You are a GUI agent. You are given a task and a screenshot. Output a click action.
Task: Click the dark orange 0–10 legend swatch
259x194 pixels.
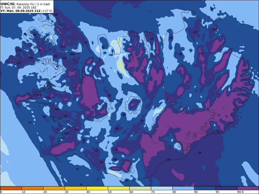(x=11, y=188)
